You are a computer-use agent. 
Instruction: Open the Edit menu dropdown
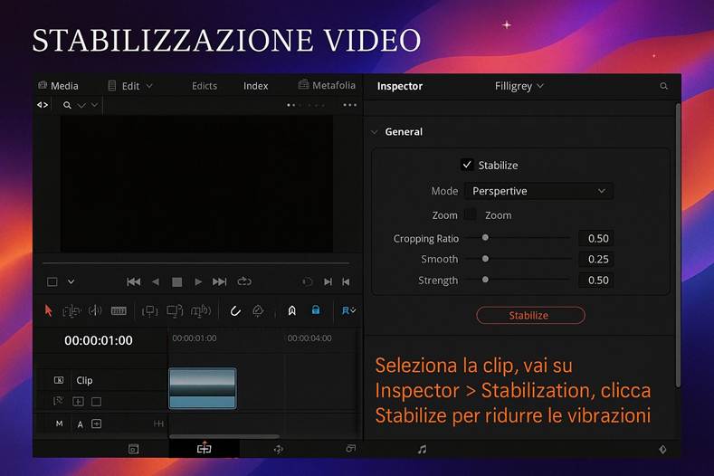[x=130, y=86]
